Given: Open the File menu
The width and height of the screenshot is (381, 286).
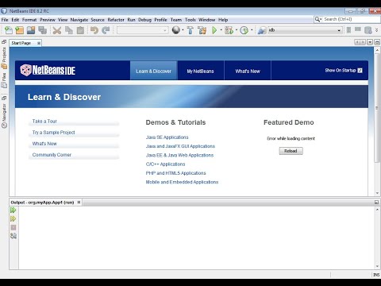Looking at the screenshot, I should click(x=5, y=20).
